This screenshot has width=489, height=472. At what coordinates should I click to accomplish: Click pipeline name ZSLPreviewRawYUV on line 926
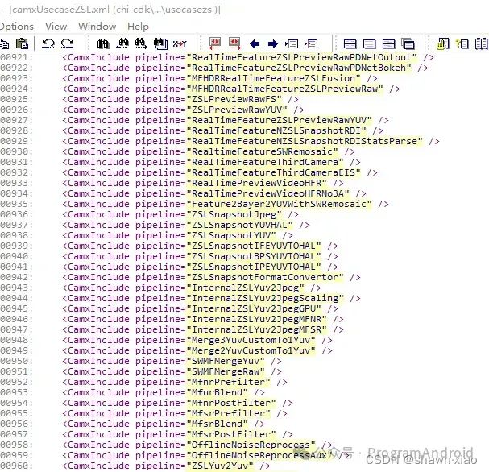(x=237, y=110)
